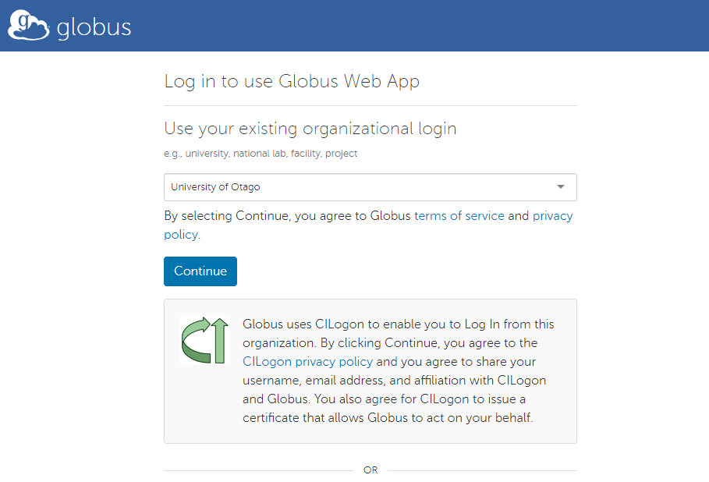The image size is (709, 482).
Task: Click the 'Log in to use Globus Web App' heading
Action: click(x=291, y=81)
